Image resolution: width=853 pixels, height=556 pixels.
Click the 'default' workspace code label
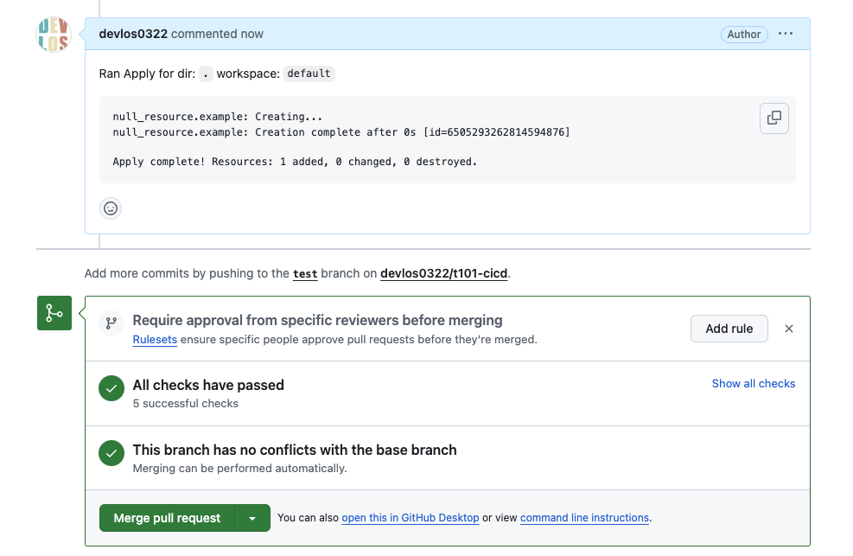(x=309, y=73)
